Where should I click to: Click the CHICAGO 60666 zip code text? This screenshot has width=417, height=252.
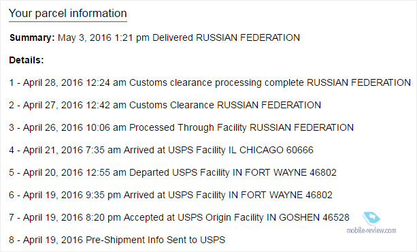[276, 150]
